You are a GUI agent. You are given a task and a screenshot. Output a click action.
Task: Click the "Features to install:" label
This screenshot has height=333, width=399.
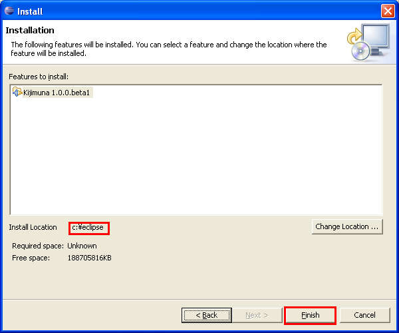(39, 77)
